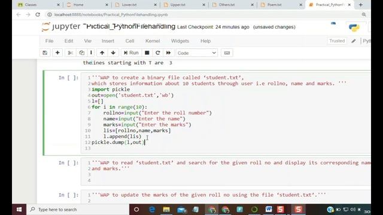
Task: Click the site information icon before URL
Action: [x=50, y=14]
